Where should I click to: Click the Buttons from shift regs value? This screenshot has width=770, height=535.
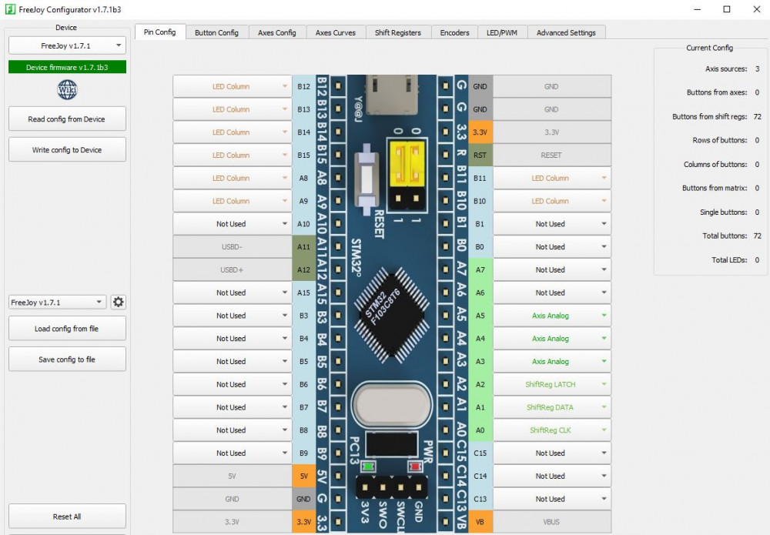click(x=757, y=116)
